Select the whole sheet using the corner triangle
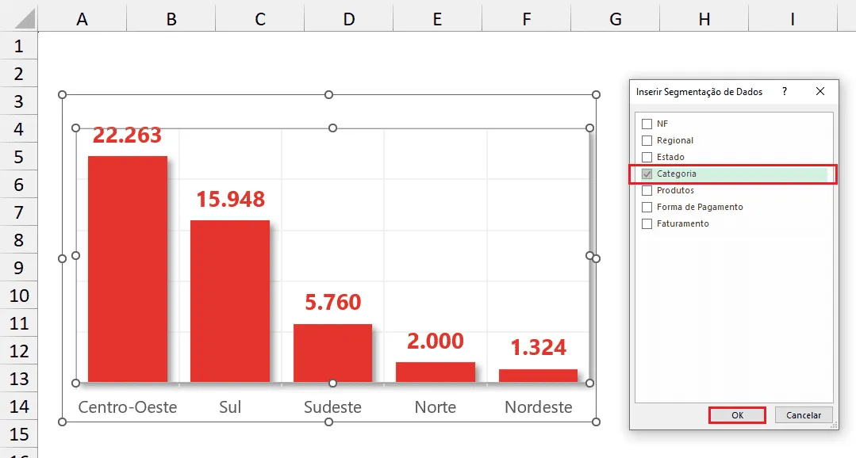 pyautogui.click(x=24, y=18)
